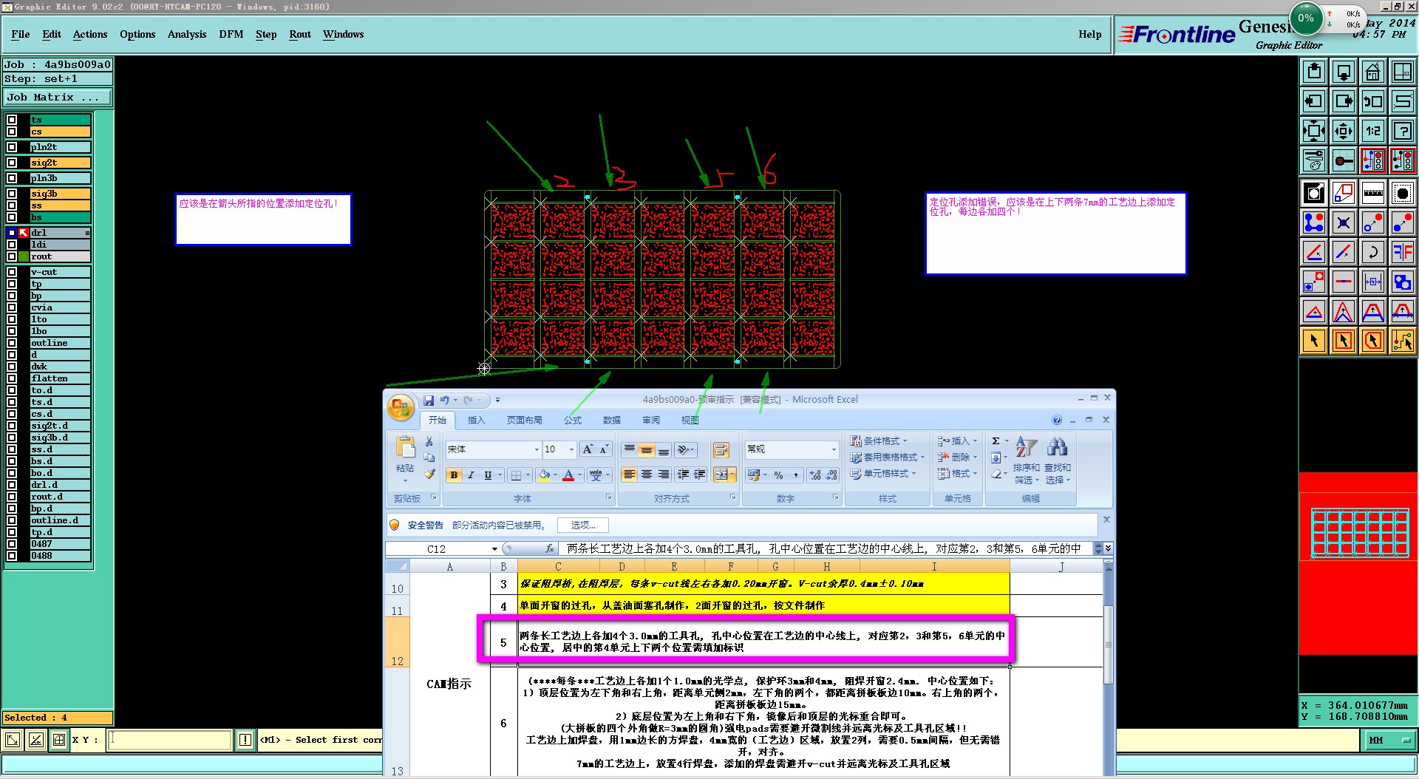Click the ruler measure tool icon

click(x=1372, y=194)
